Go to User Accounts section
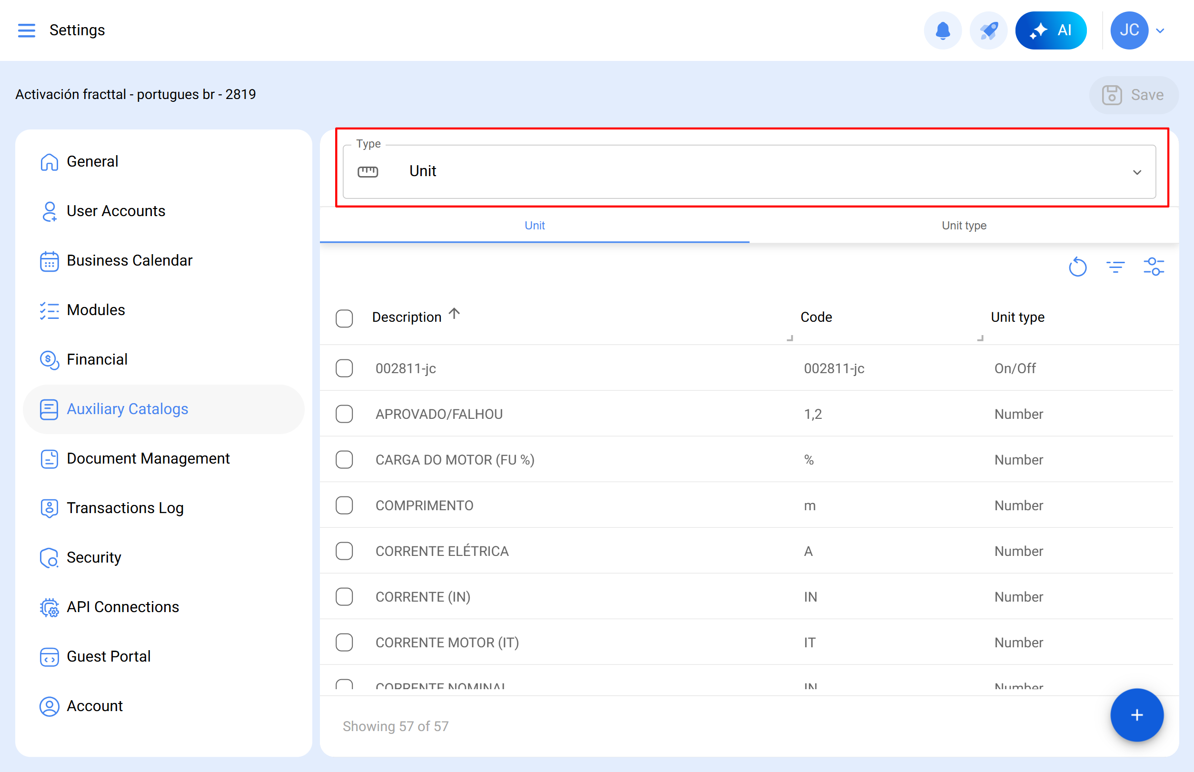Screen dimensions: 1194x772 [x=116, y=210]
